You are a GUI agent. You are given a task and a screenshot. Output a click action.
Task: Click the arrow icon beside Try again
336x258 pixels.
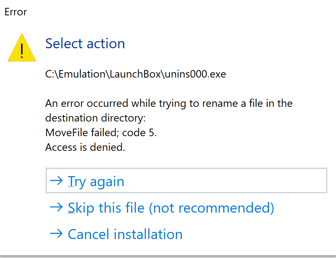click(x=56, y=181)
